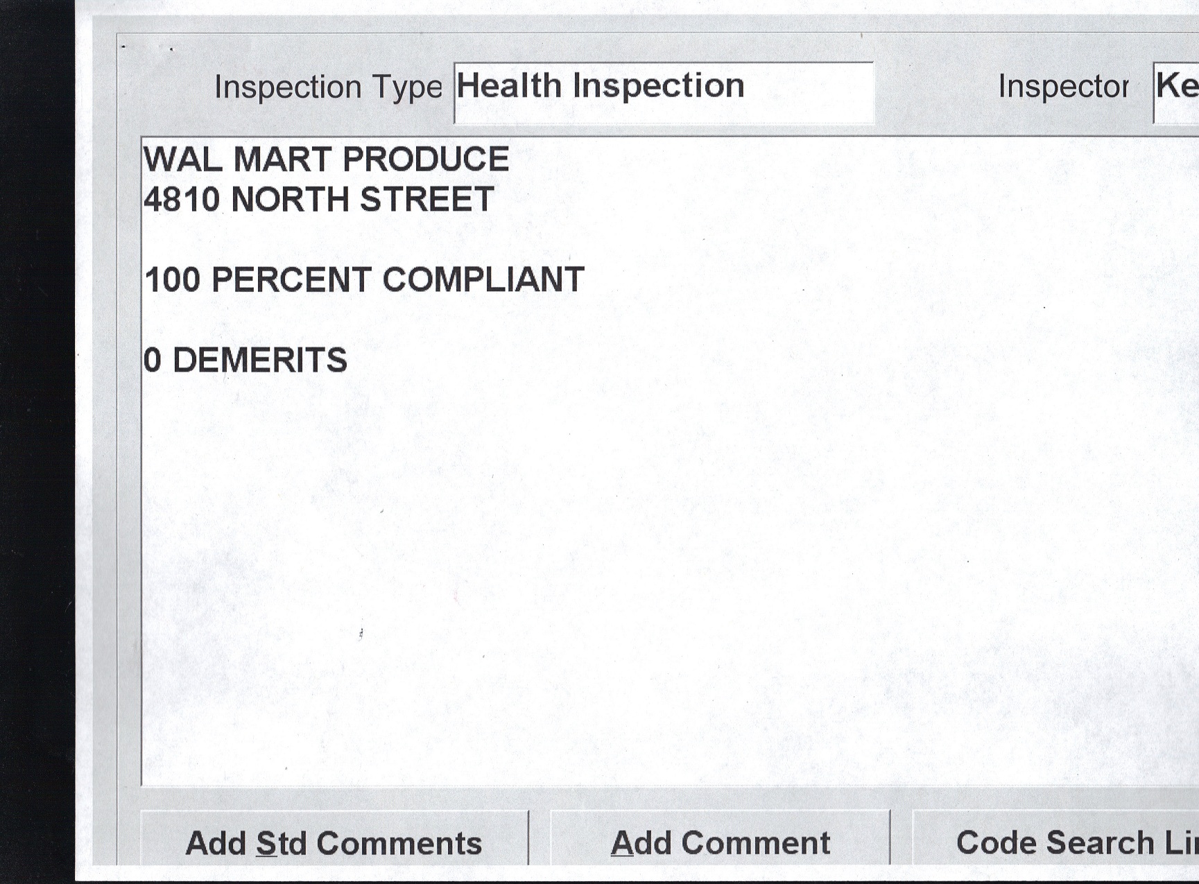The width and height of the screenshot is (1199, 884).
Task: Click the 100 PERCENT COMPLIANT line
Action: 364,280
